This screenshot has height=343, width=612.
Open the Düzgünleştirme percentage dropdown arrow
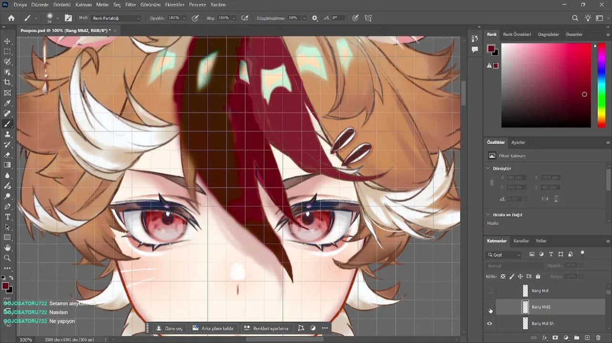(x=304, y=18)
